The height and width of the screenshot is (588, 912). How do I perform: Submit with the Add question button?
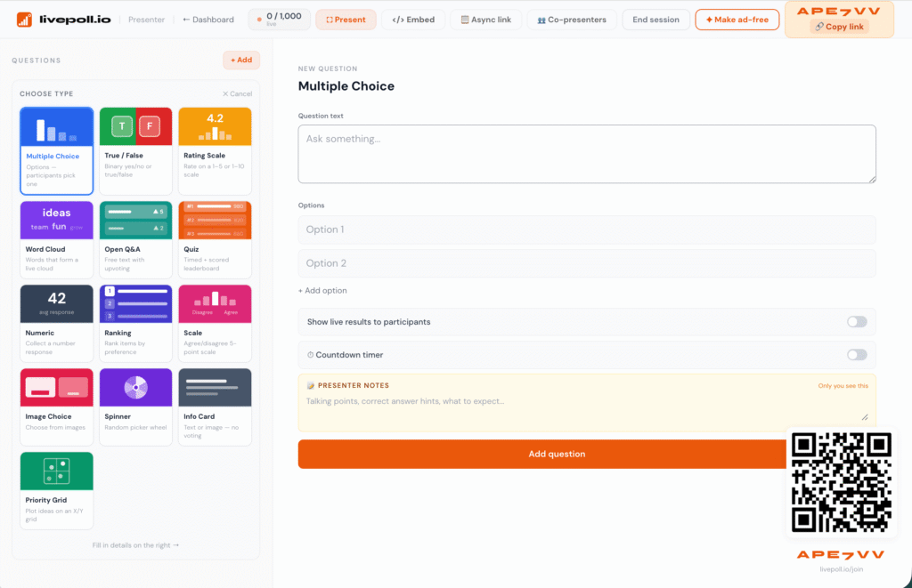(557, 454)
